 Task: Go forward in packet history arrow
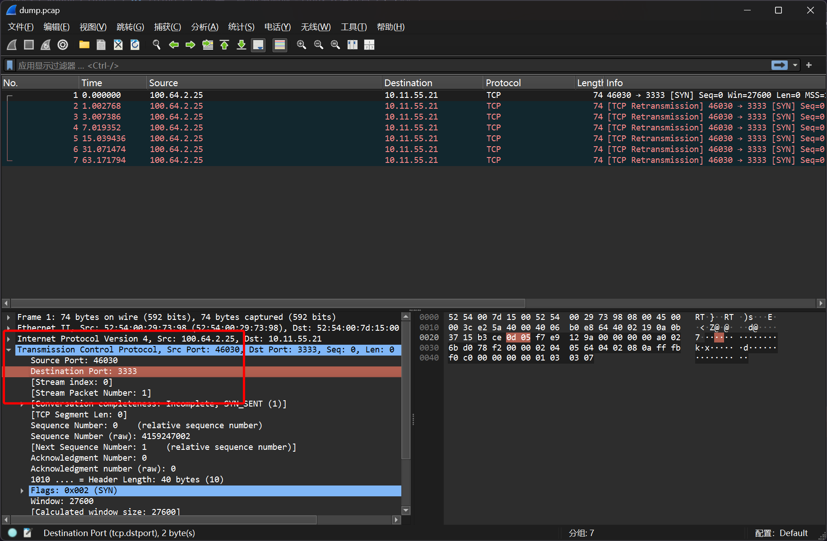point(190,45)
